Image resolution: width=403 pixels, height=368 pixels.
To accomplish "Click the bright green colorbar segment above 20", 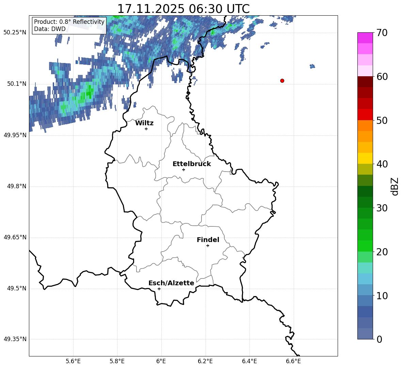I will click(x=365, y=246).
